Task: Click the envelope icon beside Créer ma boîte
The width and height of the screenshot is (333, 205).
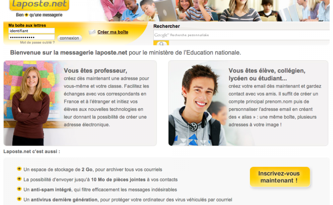Action: click(92, 32)
